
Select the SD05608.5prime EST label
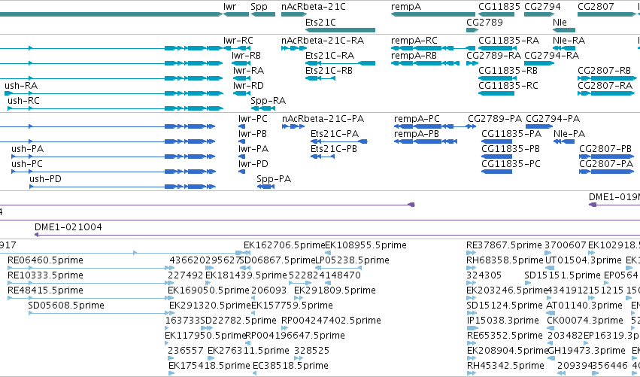coord(66,306)
